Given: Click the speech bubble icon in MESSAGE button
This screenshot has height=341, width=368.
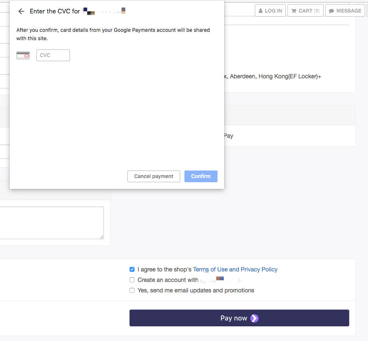Looking at the screenshot, I should point(332,11).
